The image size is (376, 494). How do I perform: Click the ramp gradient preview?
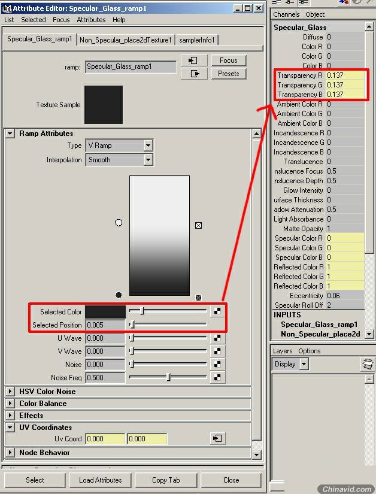click(x=159, y=236)
